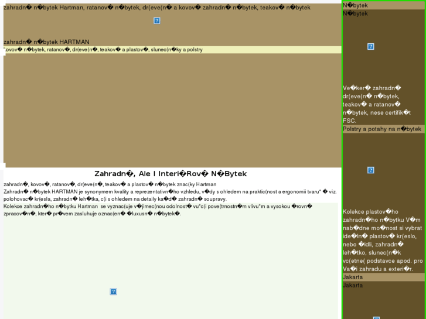Click the yellow-highlighted line 'kovový nábytek, ratanový'
Image resolution: width=426 pixels, height=319 pixels.
172,50
